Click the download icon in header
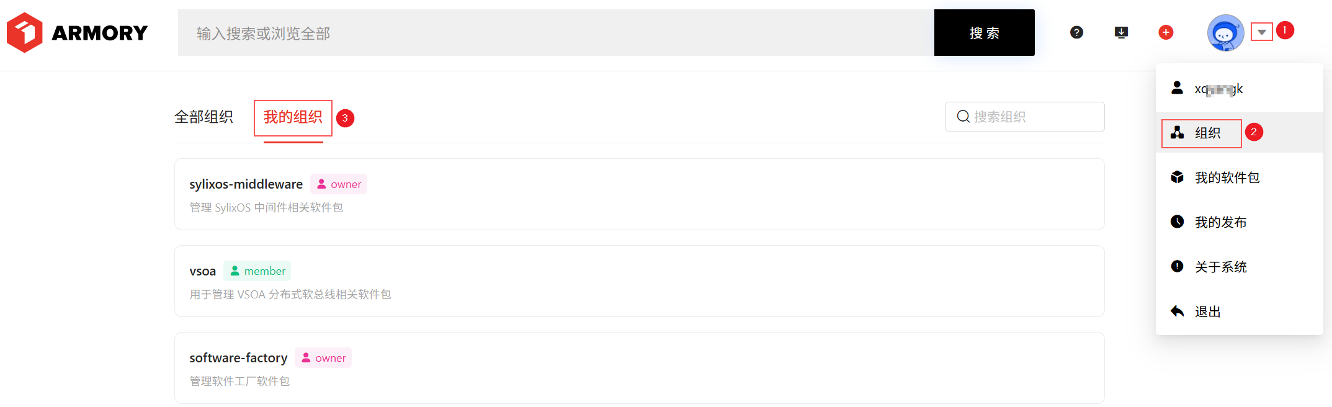 pos(1121,32)
